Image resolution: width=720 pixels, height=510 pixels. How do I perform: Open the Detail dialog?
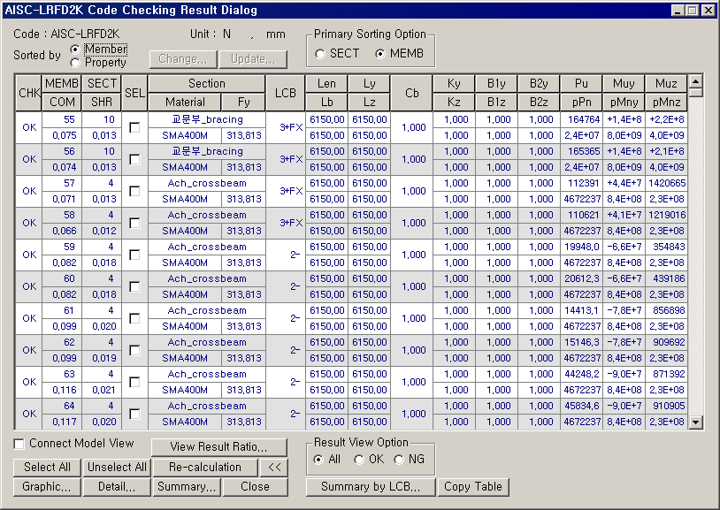point(115,486)
